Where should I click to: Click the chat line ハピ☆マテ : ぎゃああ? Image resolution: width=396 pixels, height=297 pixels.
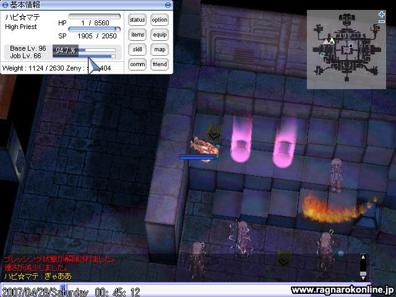tap(38, 277)
